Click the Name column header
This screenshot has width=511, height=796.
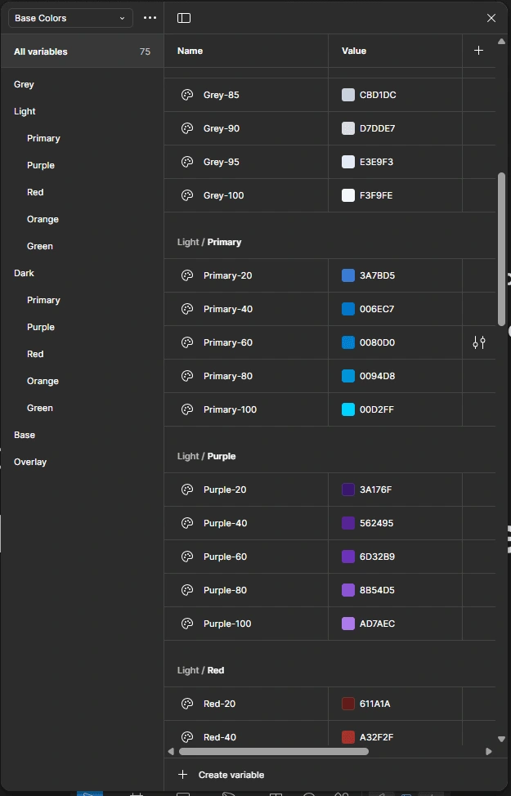190,51
